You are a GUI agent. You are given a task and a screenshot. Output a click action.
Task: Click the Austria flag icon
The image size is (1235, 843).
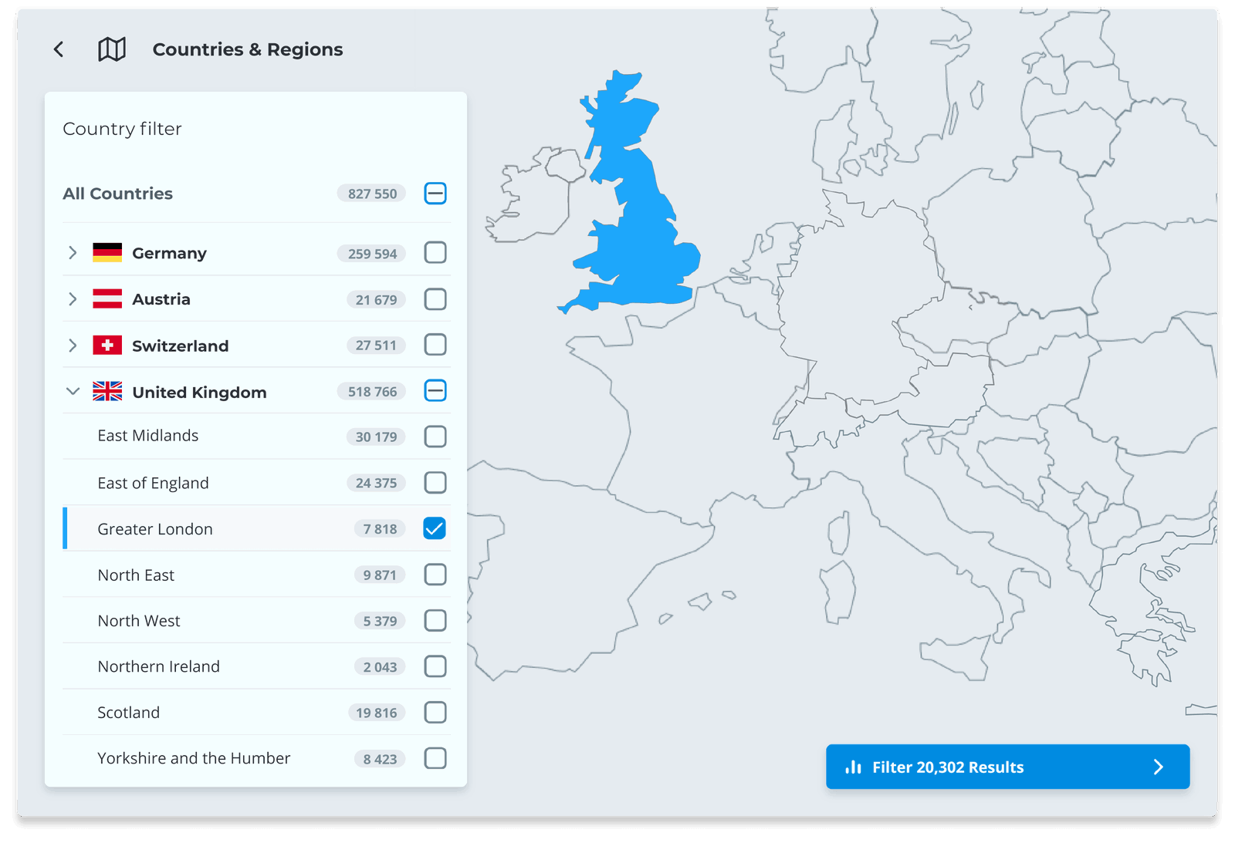coord(107,299)
